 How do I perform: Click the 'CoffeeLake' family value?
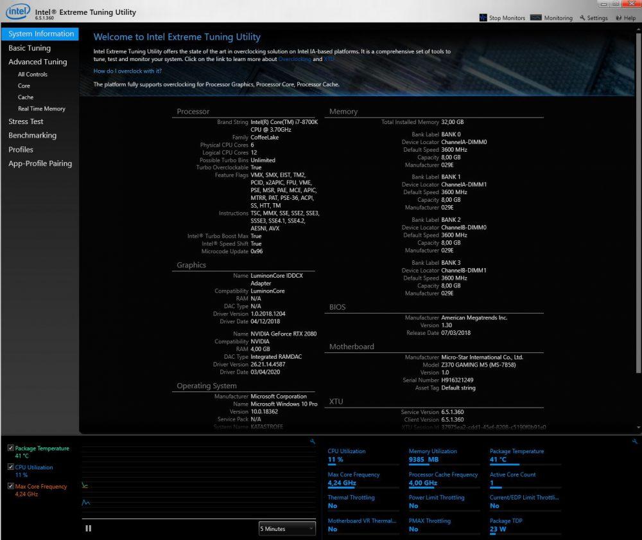click(x=265, y=138)
